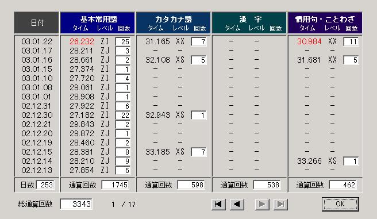Click the red time 30.984
377x219 pixels.
coord(309,41)
